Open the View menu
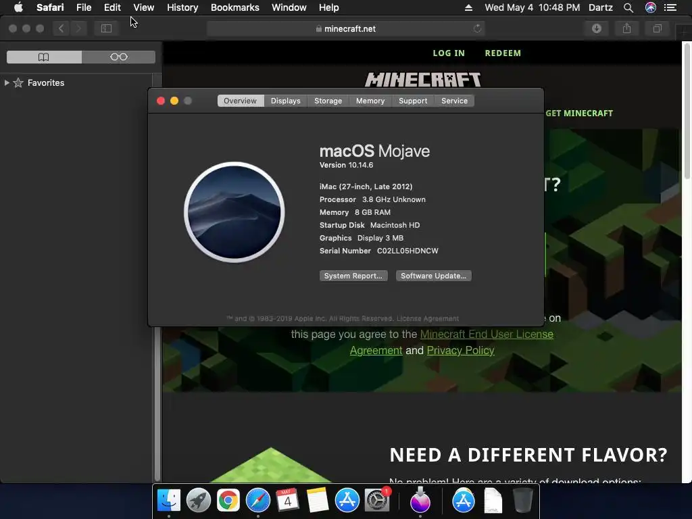Image resolution: width=692 pixels, height=519 pixels. [143, 7]
